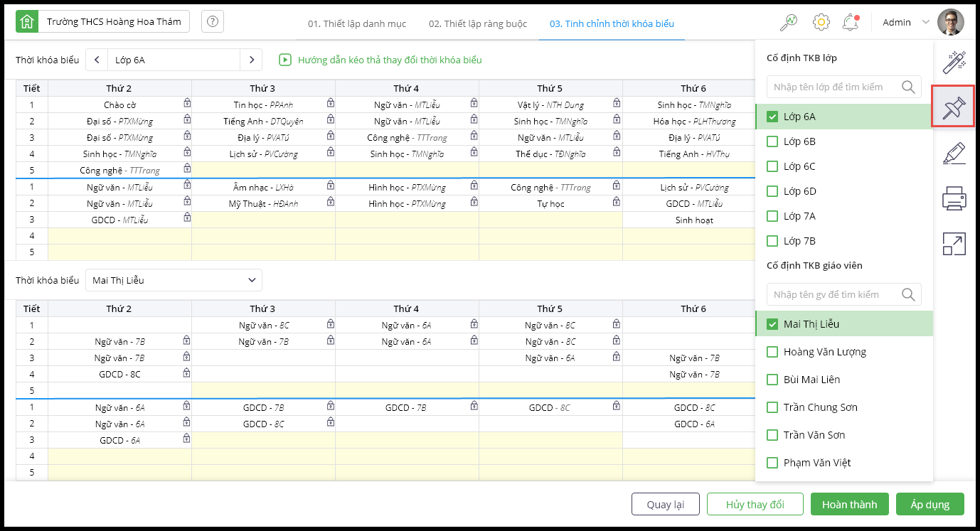Image resolution: width=980 pixels, height=531 pixels.
Task: Uncheck the Lớp 6A checkbox
Action: 772,117
